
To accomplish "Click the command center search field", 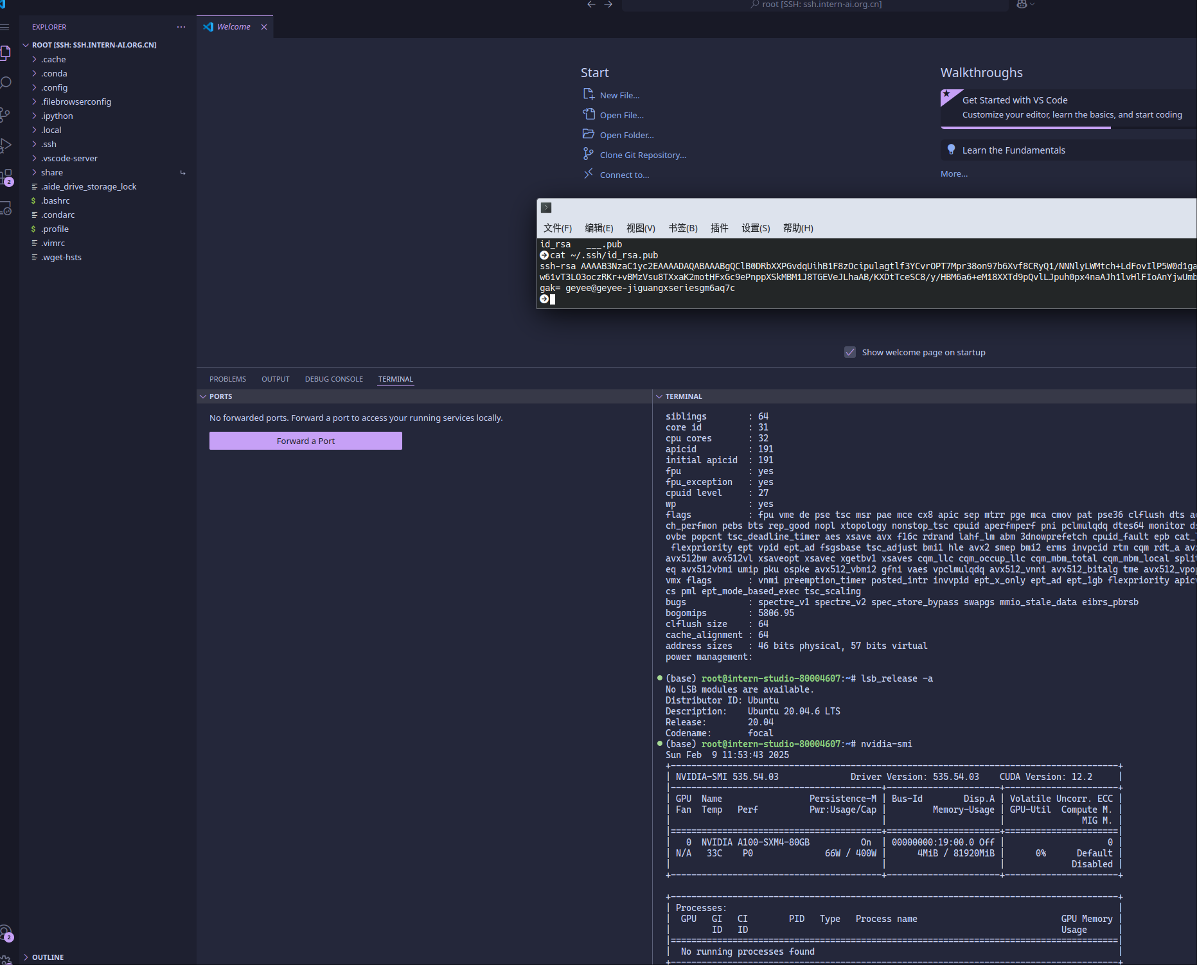I will (815, 4).
